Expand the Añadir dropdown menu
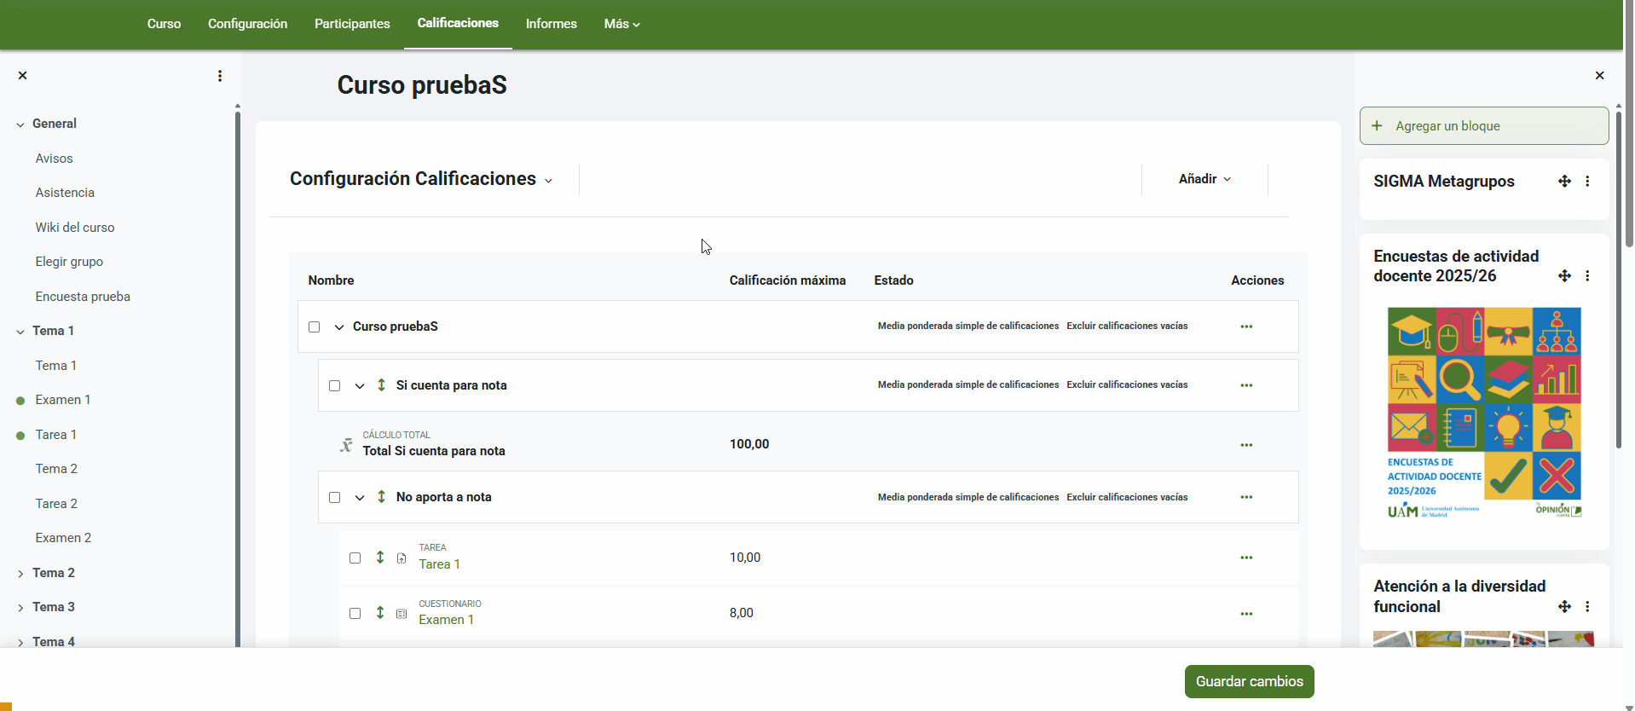 click(x=1205, y=179)
